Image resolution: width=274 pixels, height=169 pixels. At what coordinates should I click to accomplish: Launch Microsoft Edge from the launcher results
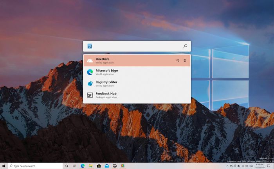pyautogui.click(x=137, y=72)
